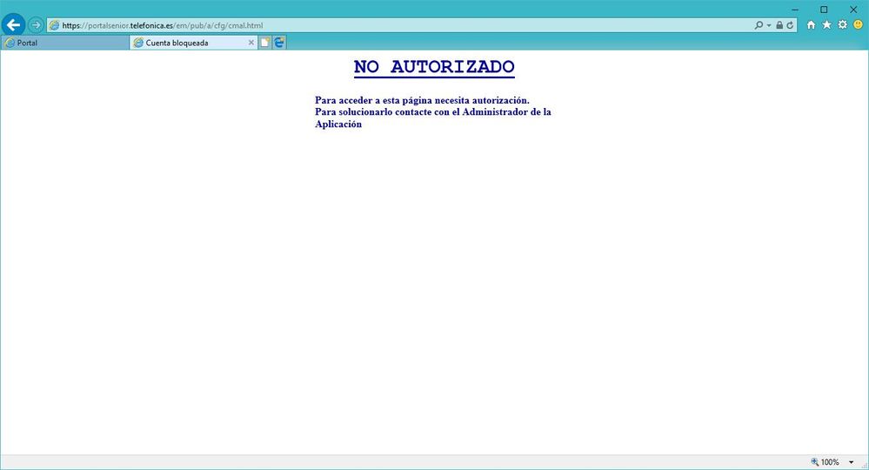This screenshot has width=869, height=470.
Task: Select the URL in the address bar
Action: pos(163,25)
